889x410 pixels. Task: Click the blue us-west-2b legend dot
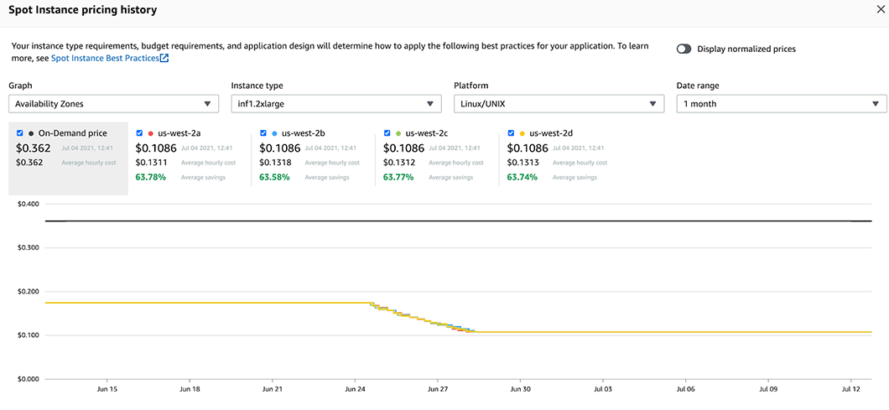(x=274, y=133)
